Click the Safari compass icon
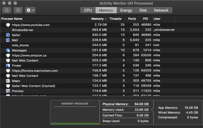The width and height of the screenshot is (203, 128). pyautogui.click(x=8, y=35)
